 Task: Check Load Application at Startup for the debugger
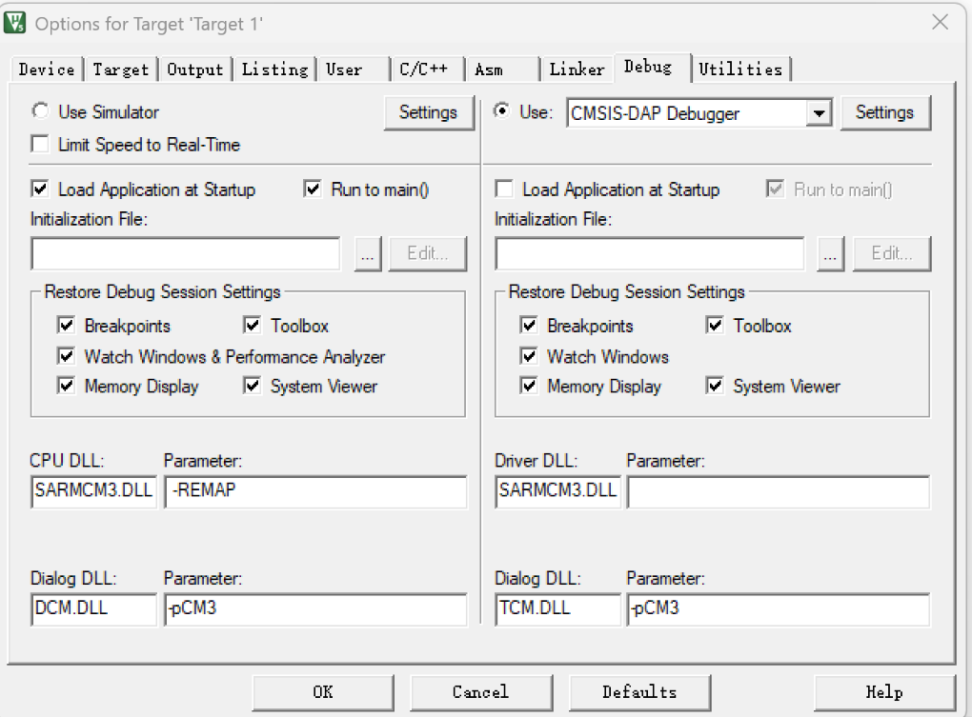503,189
